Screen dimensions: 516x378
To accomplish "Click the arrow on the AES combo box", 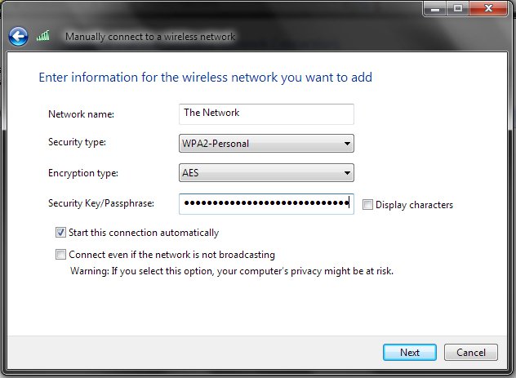I will (347, 173).
